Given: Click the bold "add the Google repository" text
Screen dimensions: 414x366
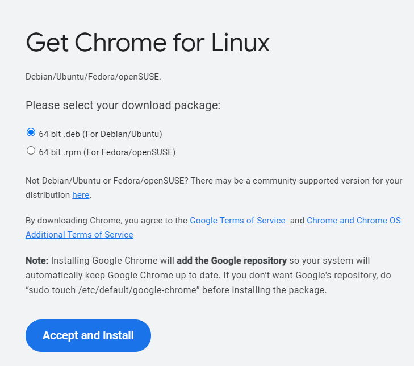Looking at the screenshot, I should coord(231,261).
